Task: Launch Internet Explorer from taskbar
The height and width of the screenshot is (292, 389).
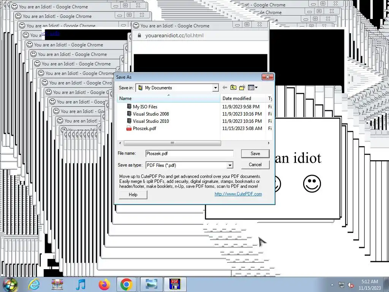Action: pyautogui.click(x=34, y=284)
